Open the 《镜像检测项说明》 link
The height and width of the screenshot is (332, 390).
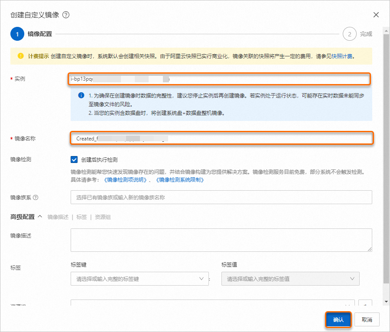coord(125,180)
